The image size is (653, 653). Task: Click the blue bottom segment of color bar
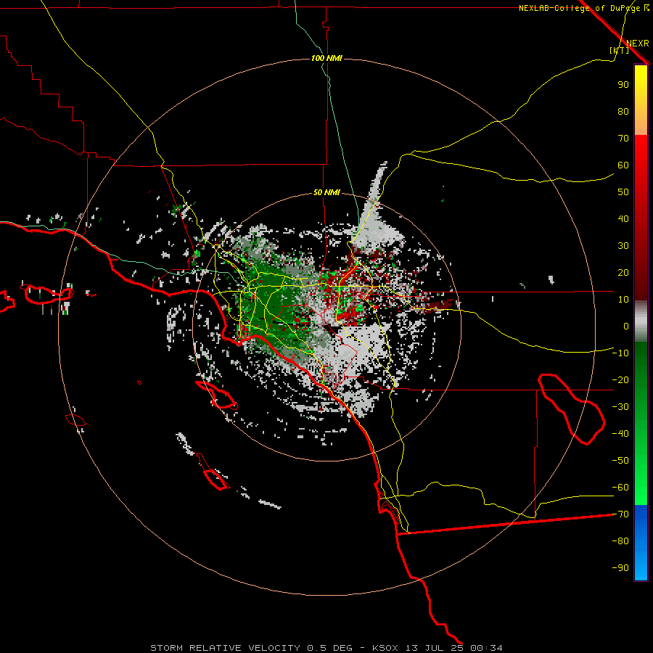pyautogui.click(x=641, y=543)
